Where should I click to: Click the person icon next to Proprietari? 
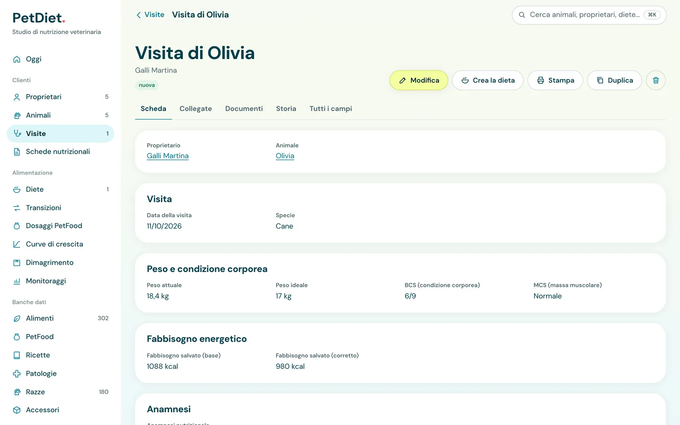pyautogui.click(x=17, y=97)
